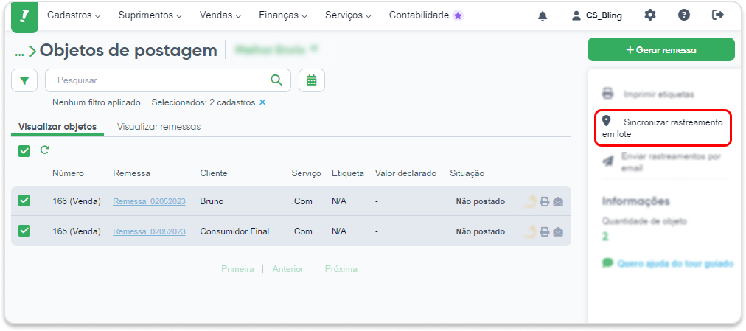
Task: Expand the Finanças menu
Action: point(283,15)
